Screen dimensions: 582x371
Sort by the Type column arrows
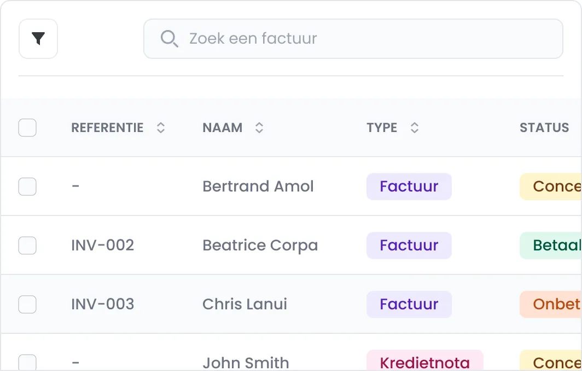(415, 128)
